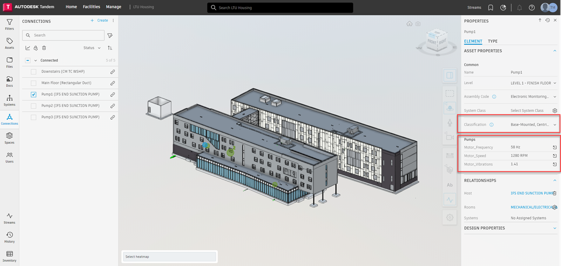Switch to the TYPE tab
561x266 pixels.
click(x=493, y=41)
